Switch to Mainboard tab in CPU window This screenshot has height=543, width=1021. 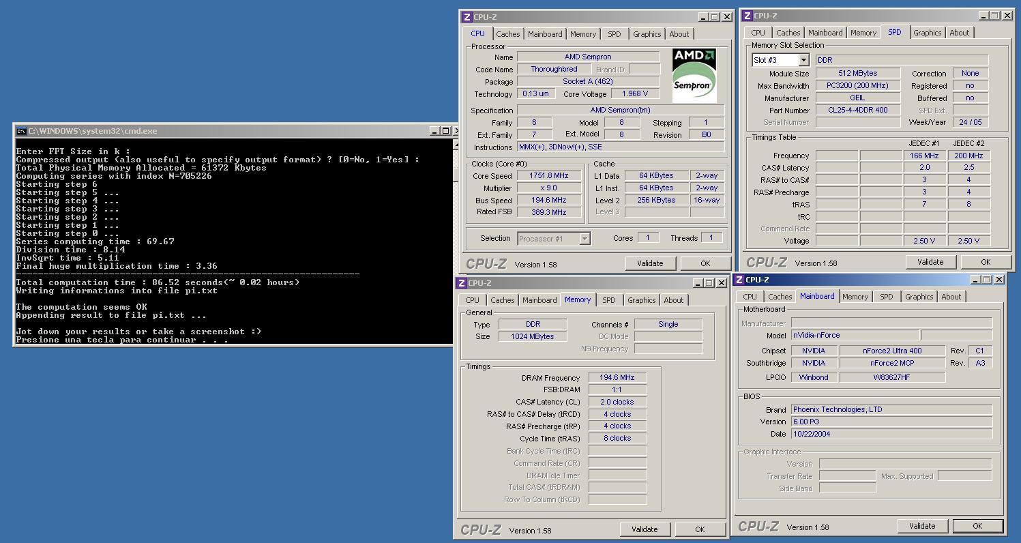tap(545, 34)
